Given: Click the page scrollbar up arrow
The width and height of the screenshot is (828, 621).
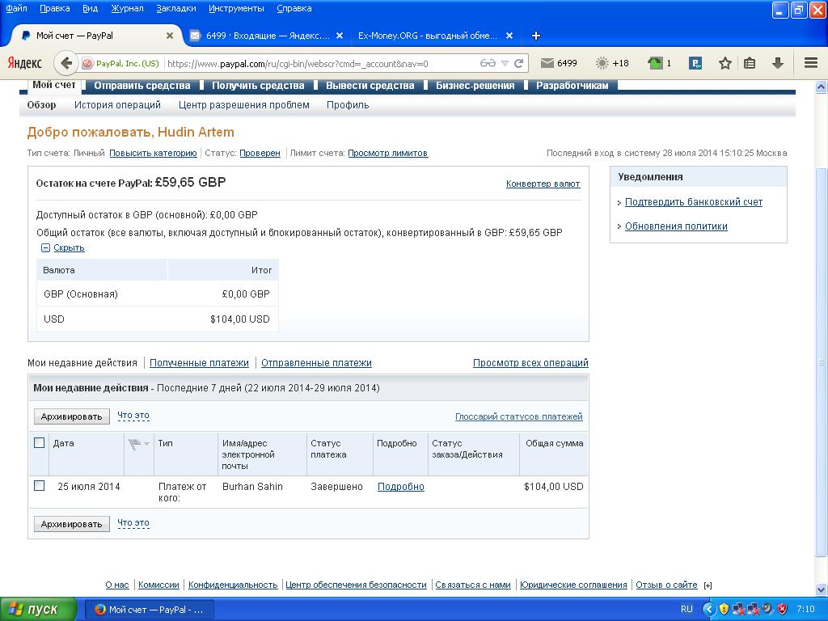Looking at the screenshot, I should [x=822, y=87].
